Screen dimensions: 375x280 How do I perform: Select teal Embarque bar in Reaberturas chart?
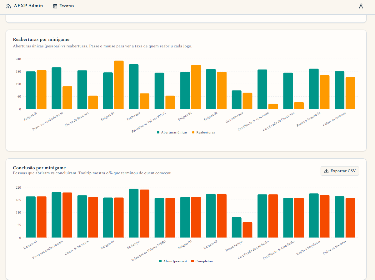pyautogui.click(x=134, y=87)
